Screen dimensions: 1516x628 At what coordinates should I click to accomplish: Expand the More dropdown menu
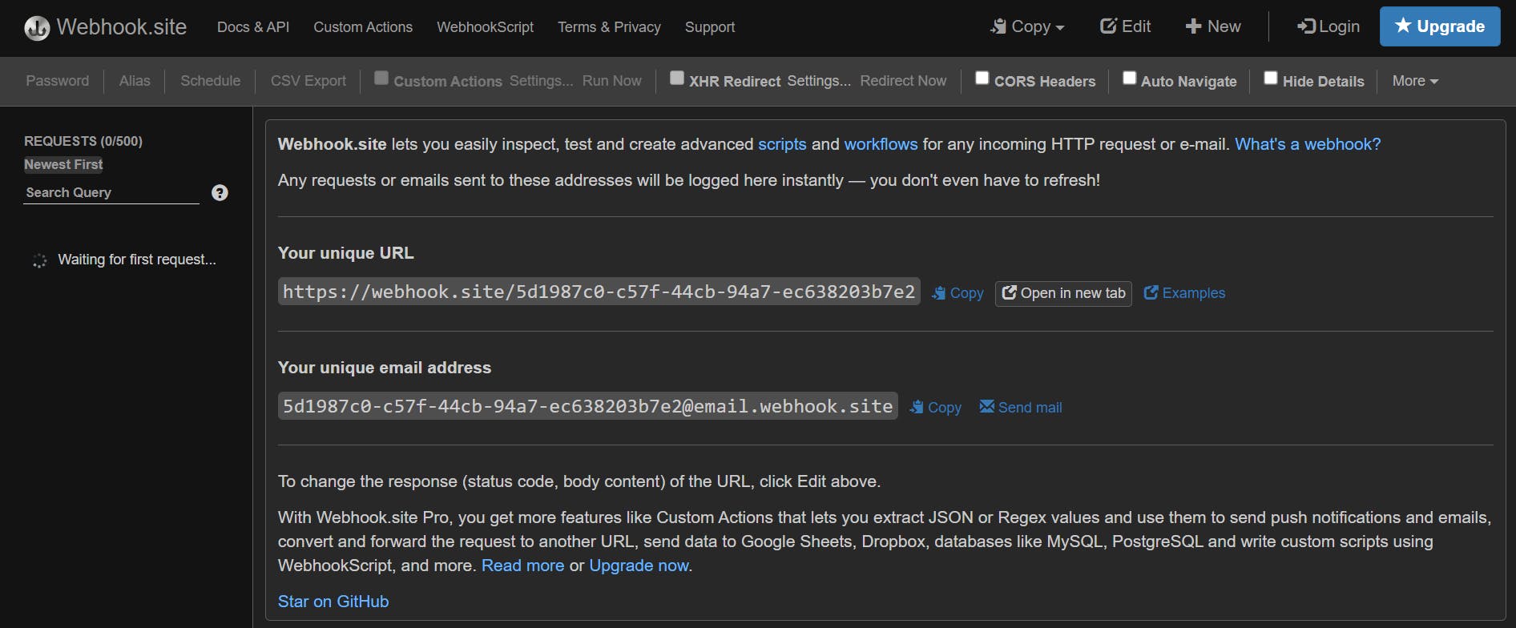(1415, 81)
